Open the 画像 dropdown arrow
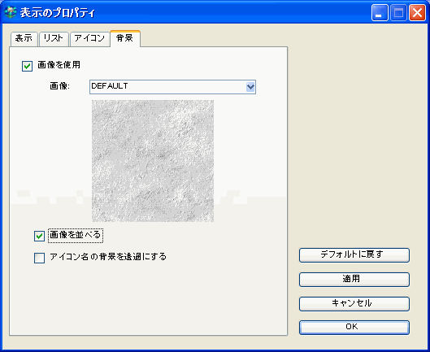430x352 pixels. (x=250, y=87)
